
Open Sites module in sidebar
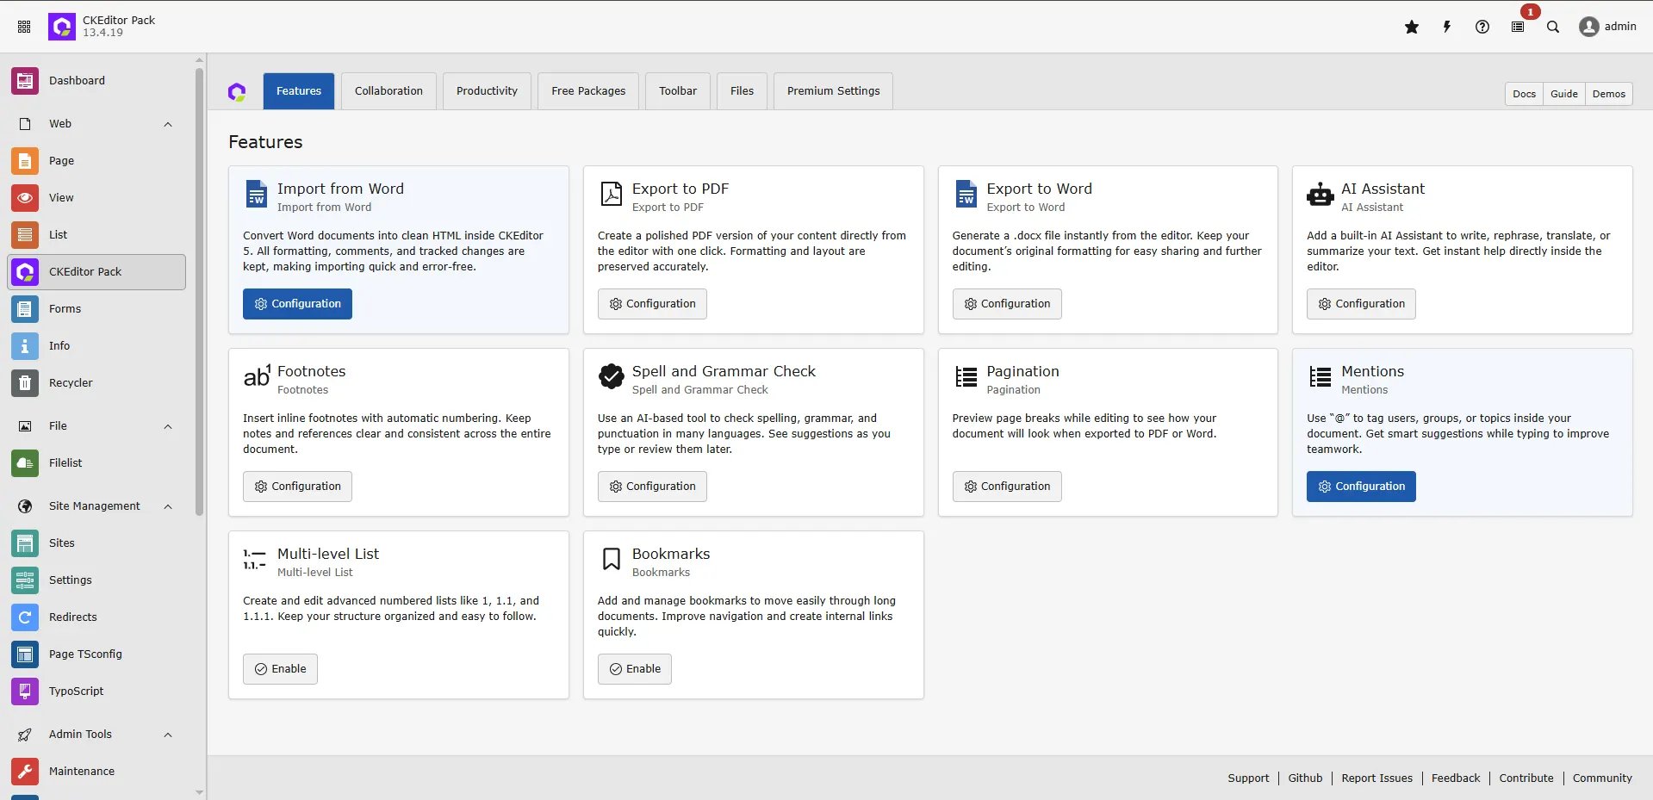click(x=96, y=543)
